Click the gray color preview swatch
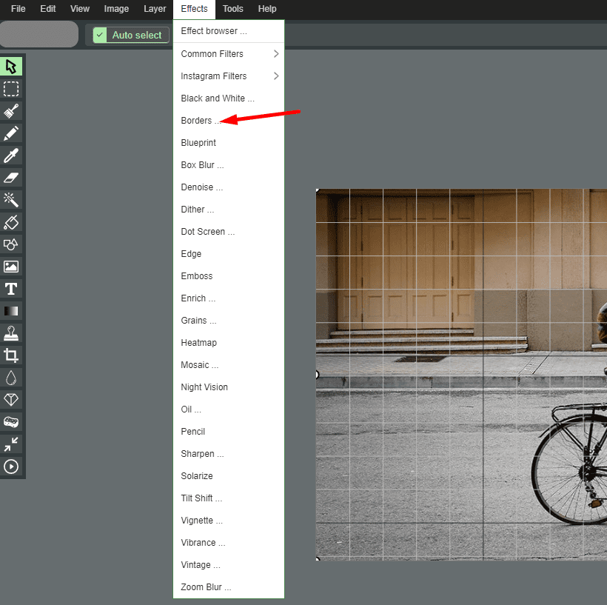Image resolution: width=607 pixels, height=605 pixels. tap(38, 34)
